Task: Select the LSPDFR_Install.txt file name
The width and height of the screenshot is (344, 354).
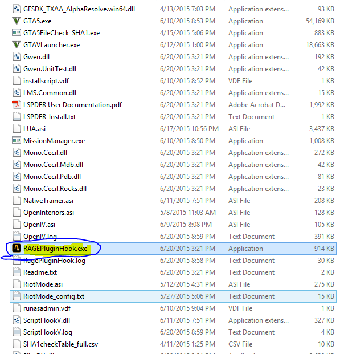Action: point(50,117)
